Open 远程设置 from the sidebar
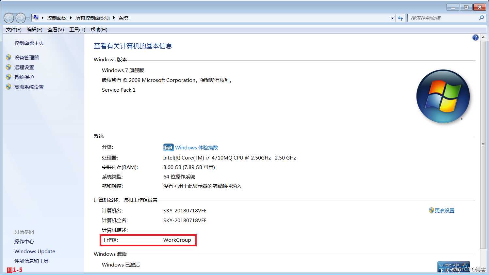 (24, 68)
